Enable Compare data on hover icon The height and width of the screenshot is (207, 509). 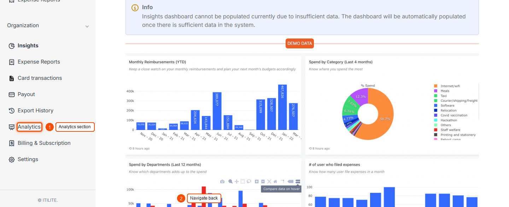coord(298,182)
